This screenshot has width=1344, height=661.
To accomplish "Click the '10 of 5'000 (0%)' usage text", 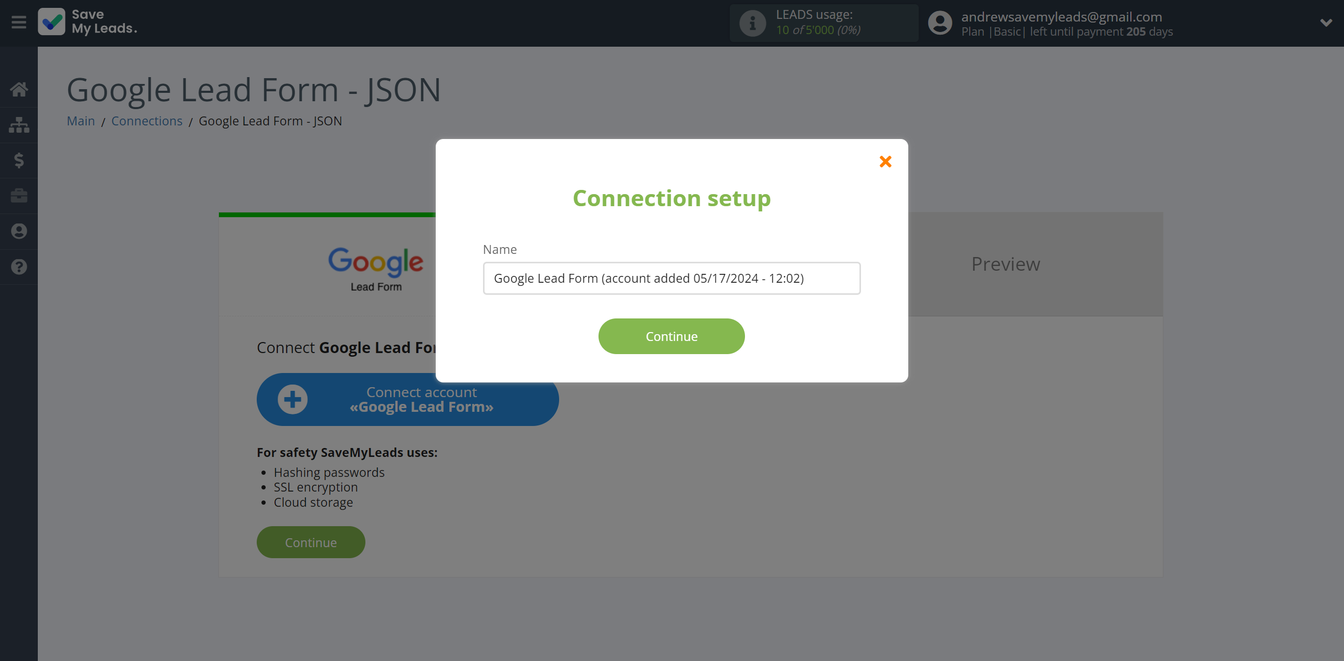I will pos(818,30).
